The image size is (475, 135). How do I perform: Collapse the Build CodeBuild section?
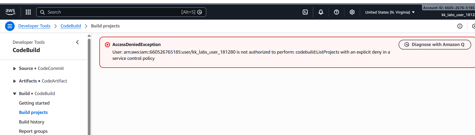15,94
